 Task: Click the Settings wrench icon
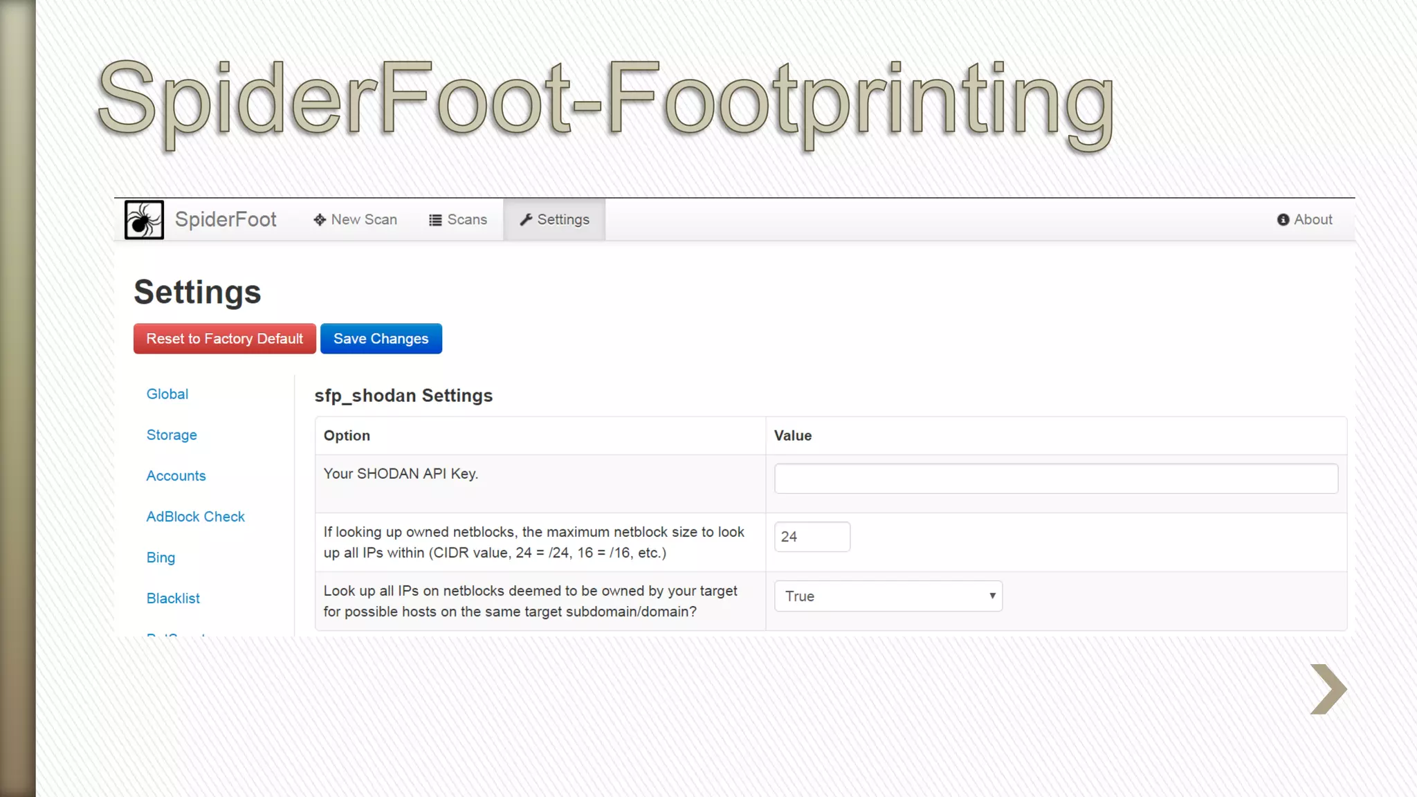click(526, 220)
